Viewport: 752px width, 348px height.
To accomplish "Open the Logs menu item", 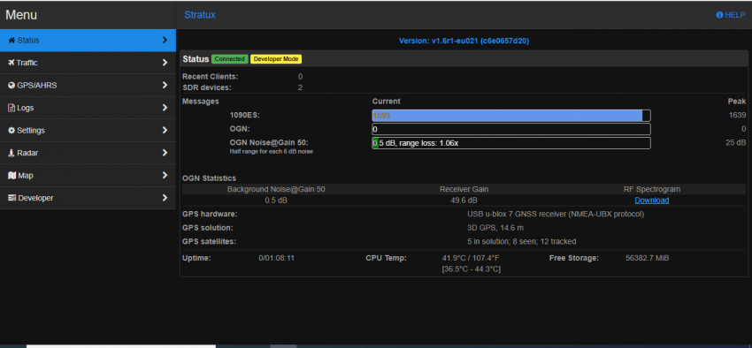I will [88, 108].
